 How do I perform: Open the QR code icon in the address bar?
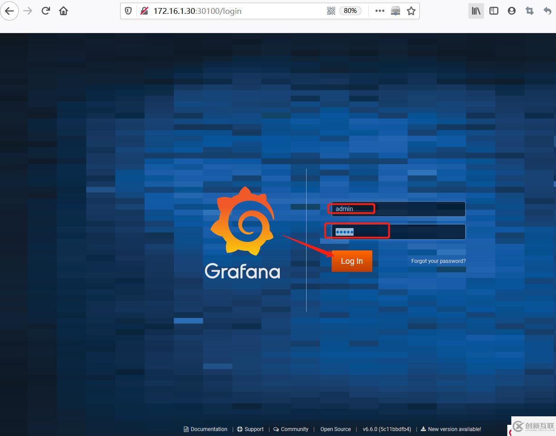pos(331,11)
